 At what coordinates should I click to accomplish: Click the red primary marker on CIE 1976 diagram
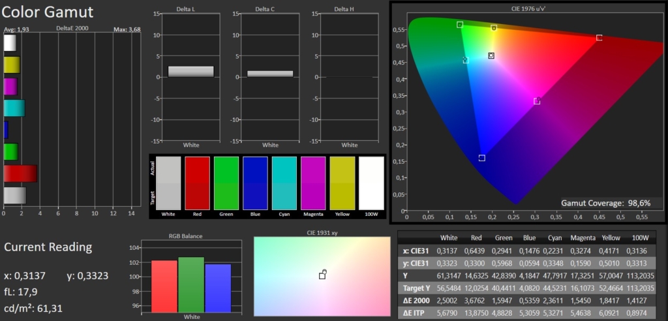599,38
